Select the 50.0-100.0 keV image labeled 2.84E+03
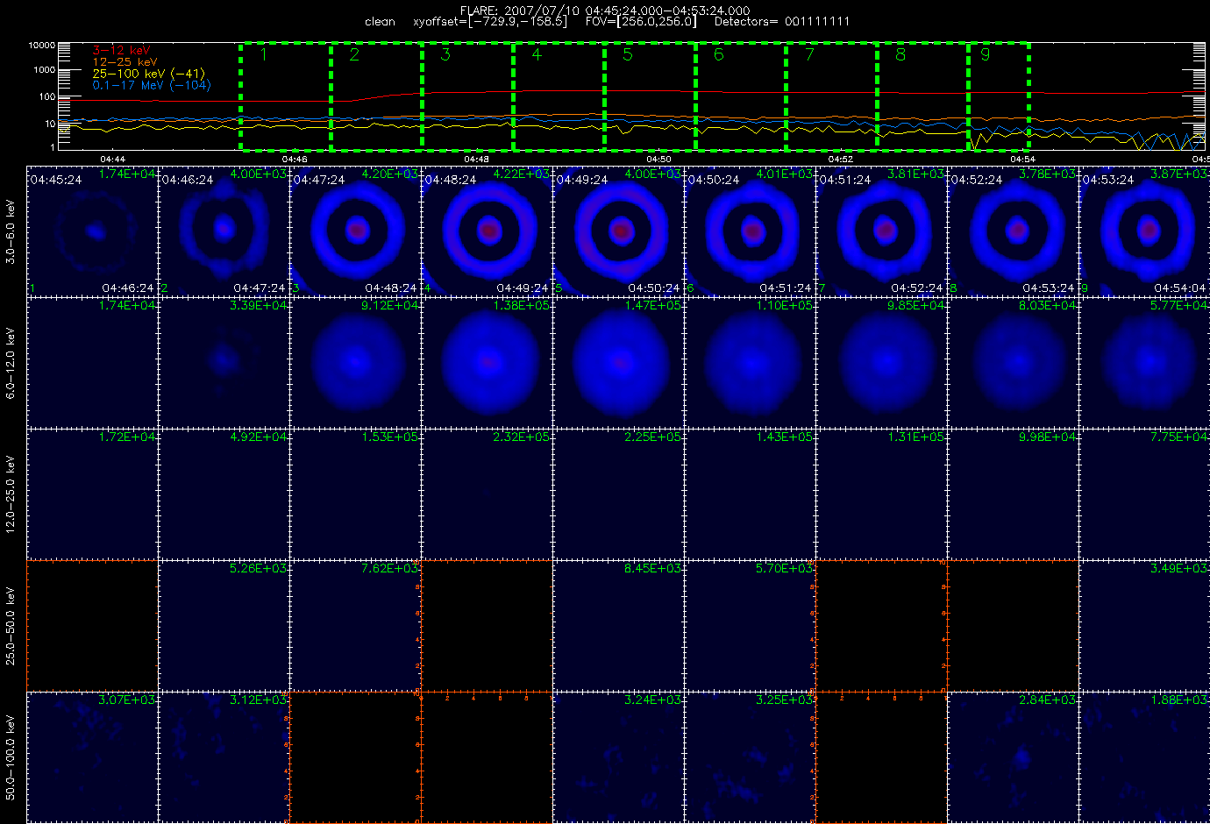Image resolution: width=1210 pixels, height=824 pixels. 1014,757
